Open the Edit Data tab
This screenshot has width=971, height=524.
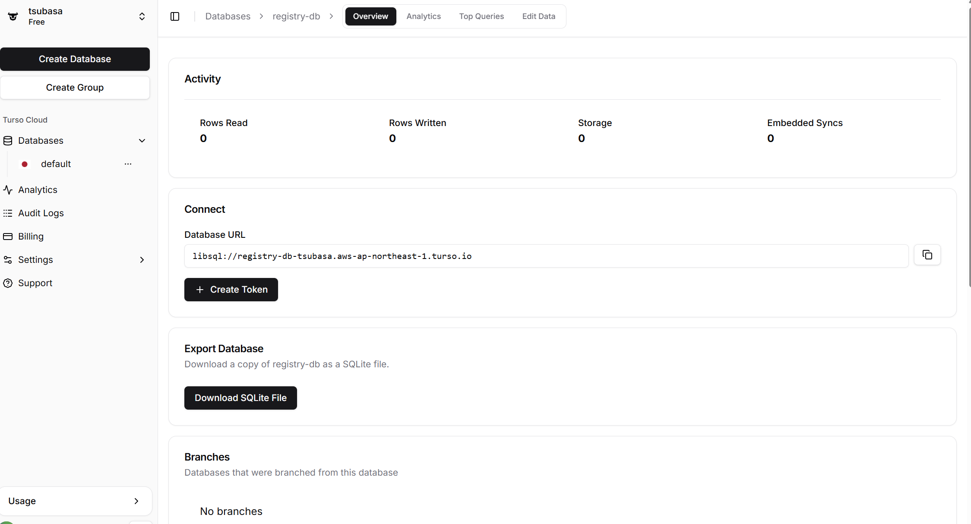pyautogui.click(x=538, y=16)
